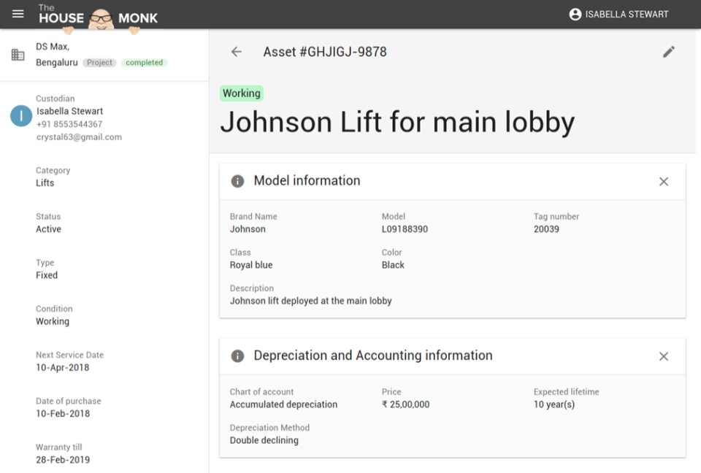The width and height of the screenshot is (701, 473).
Task: Select the asset title Johnson Lift for main lobby
Action: click(397, 122)
